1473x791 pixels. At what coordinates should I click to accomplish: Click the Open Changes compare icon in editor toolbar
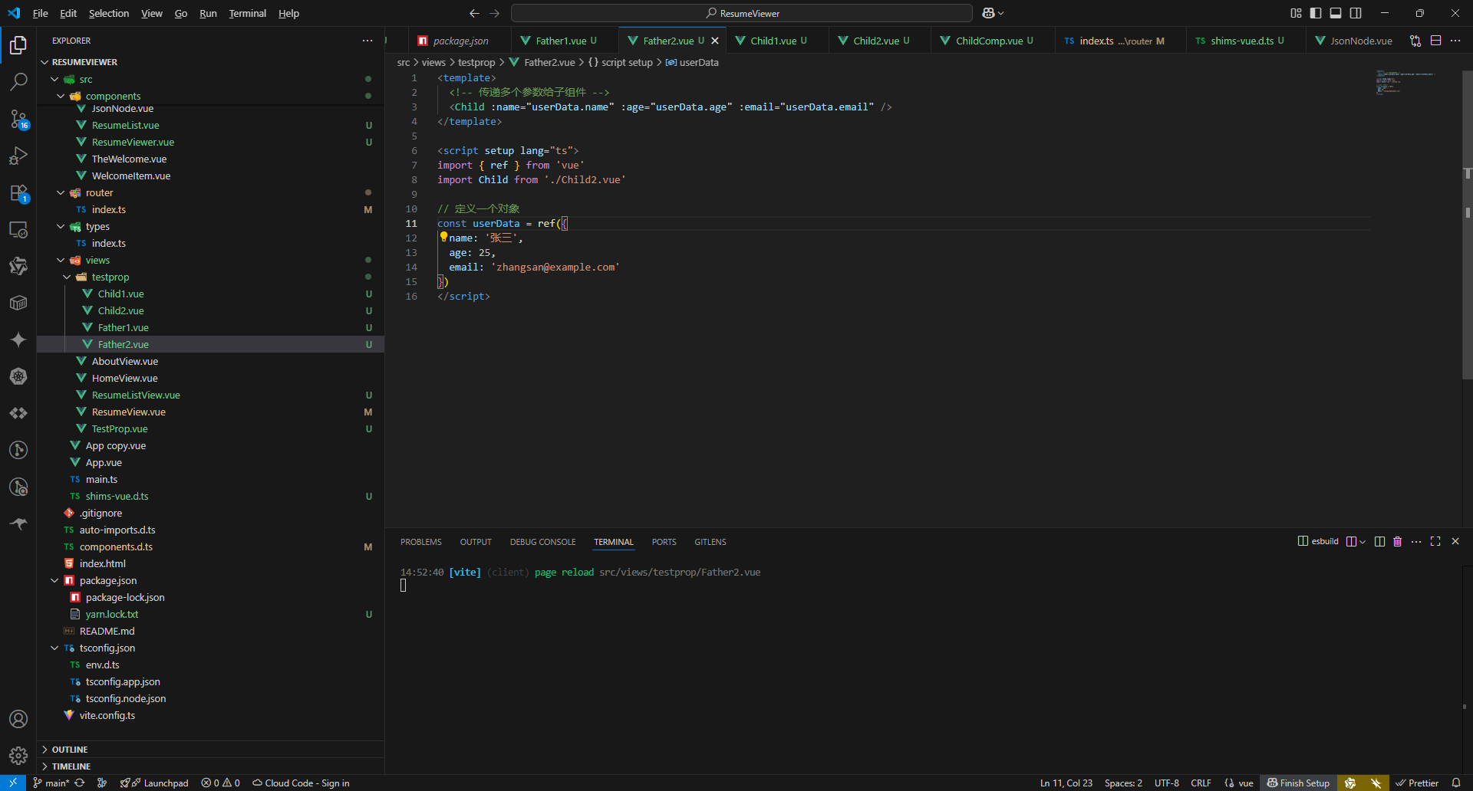pos(1415,41)
